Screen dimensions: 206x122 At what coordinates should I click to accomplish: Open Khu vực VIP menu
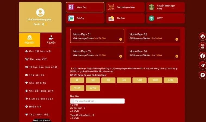click(x=36, y=59)
